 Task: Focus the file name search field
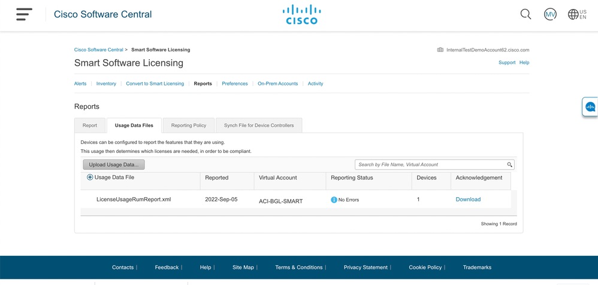(x=430, y=164)
